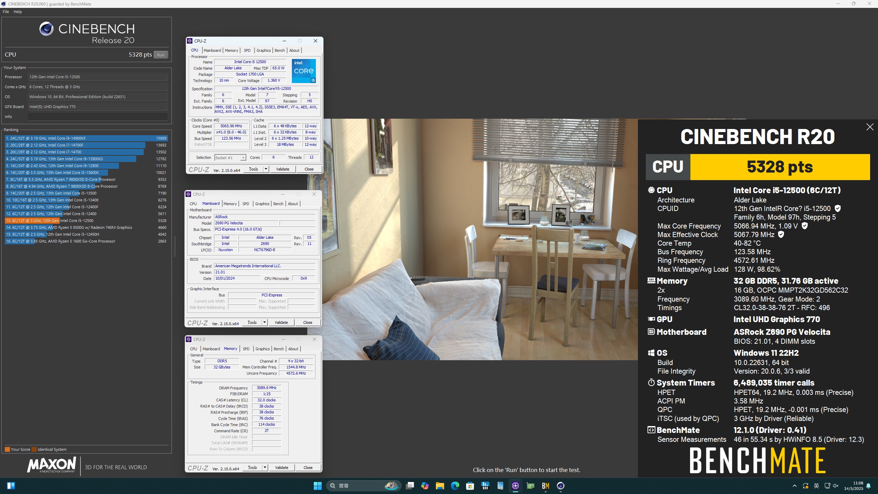Click the Run button next to CPU score
878x494 pixels.
pyautogui.click(x=161, y=55)
